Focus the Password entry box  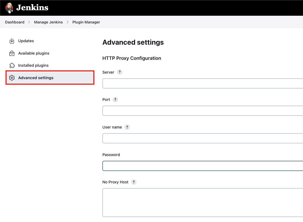(x=193, y=166)
